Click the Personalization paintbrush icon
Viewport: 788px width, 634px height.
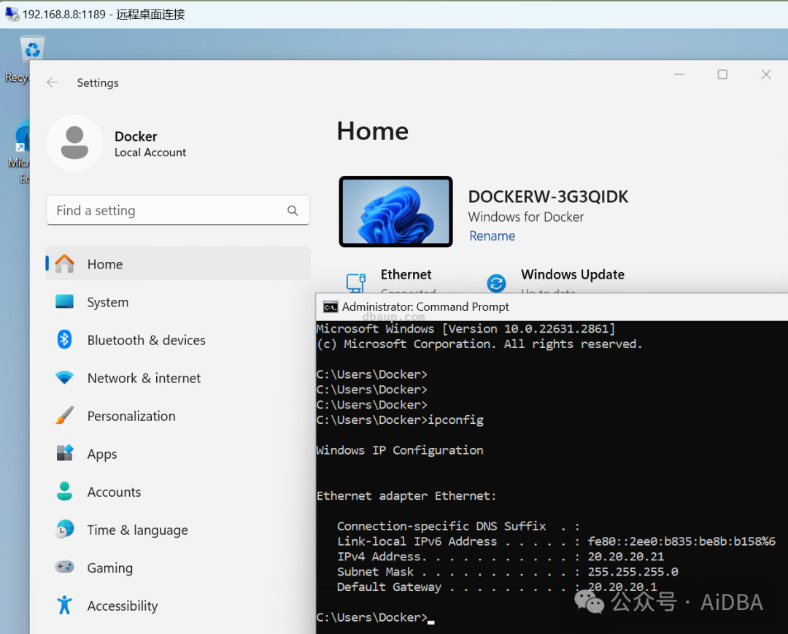coord(64,415)
